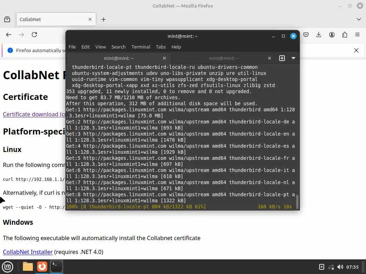Open the Firefox downloads panel
The image size is (366, 274).
pos(318,35)
